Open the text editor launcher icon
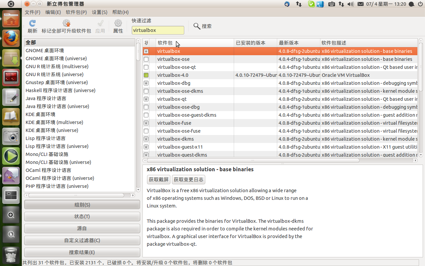Screen dimensions: 425x266 (11, 97)
